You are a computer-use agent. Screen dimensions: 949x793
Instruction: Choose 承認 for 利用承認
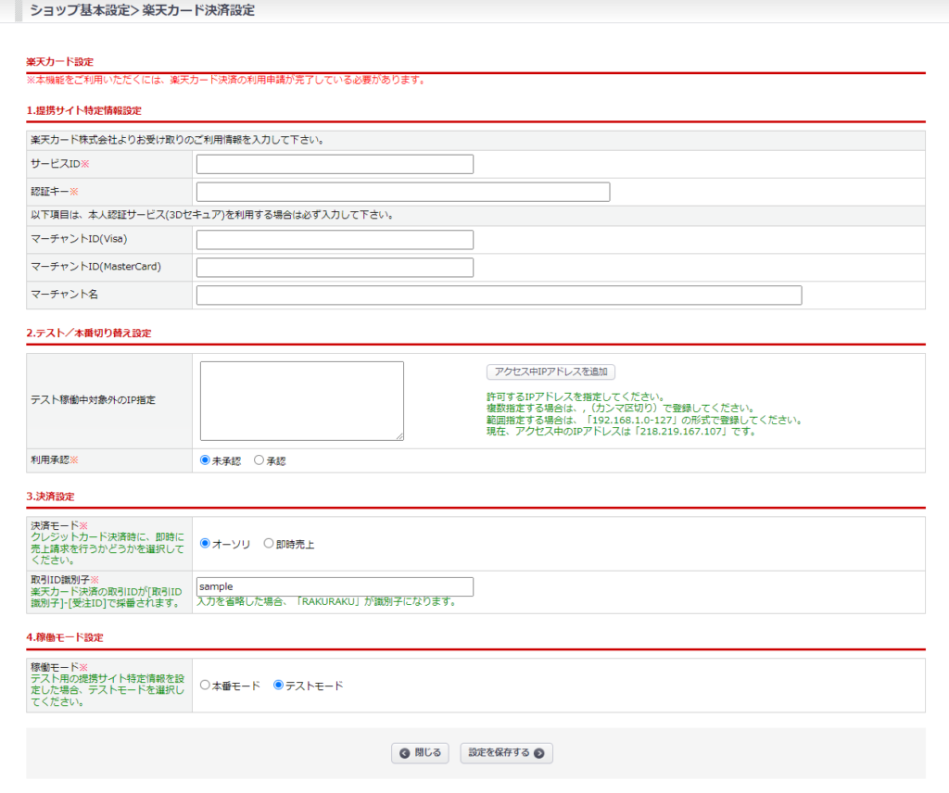[x=259, y=460]
